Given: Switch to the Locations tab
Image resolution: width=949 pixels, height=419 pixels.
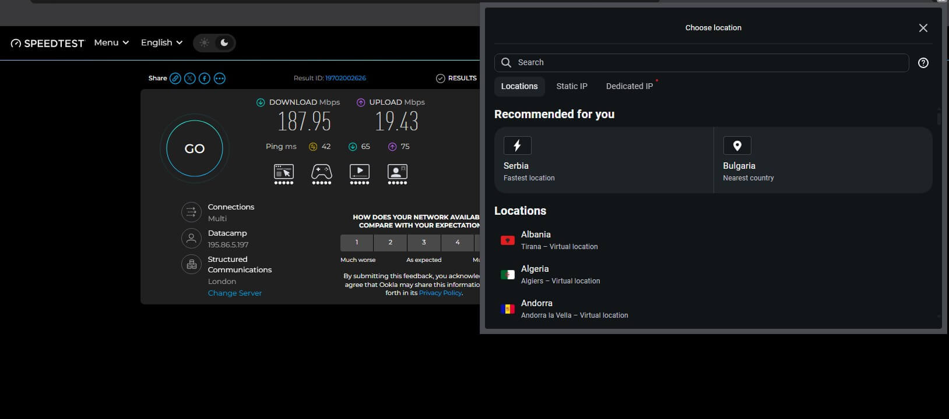Looking at the screenshot, I should [x=519, y=86].
